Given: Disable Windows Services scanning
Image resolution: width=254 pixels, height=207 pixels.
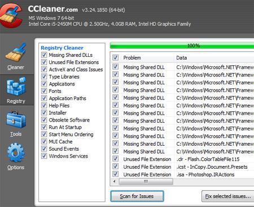Looking at the screenshot, I should click(44, 156).
